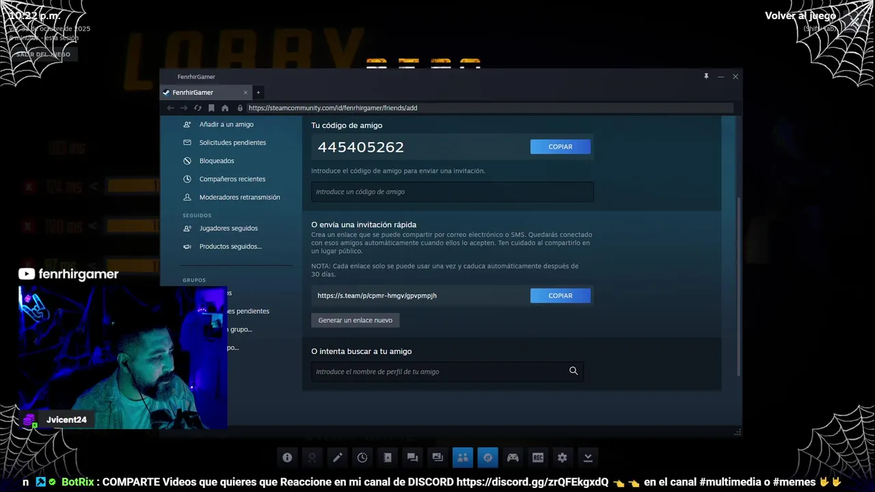The height and width of the screenshot is (492, 875).
Task: Toggle the web browser compass icon
Action: click(x=487, y=458)
